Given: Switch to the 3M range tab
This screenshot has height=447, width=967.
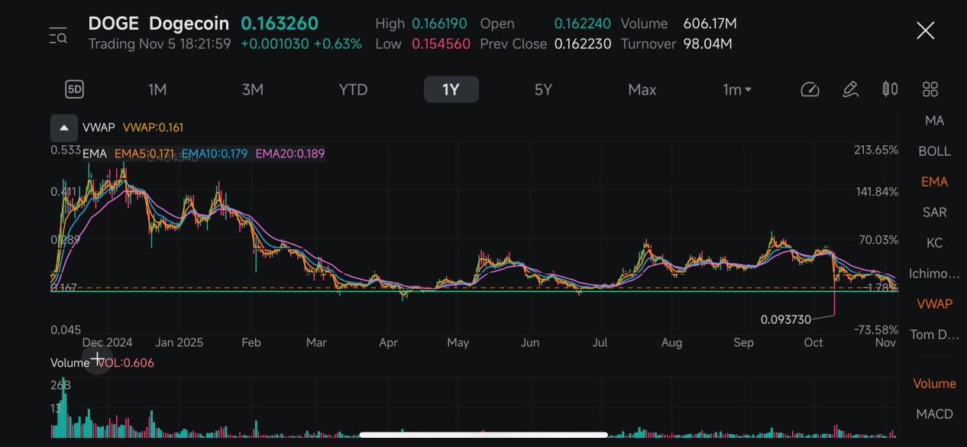Looking at the screenshot, I should [x=252, y=89].
